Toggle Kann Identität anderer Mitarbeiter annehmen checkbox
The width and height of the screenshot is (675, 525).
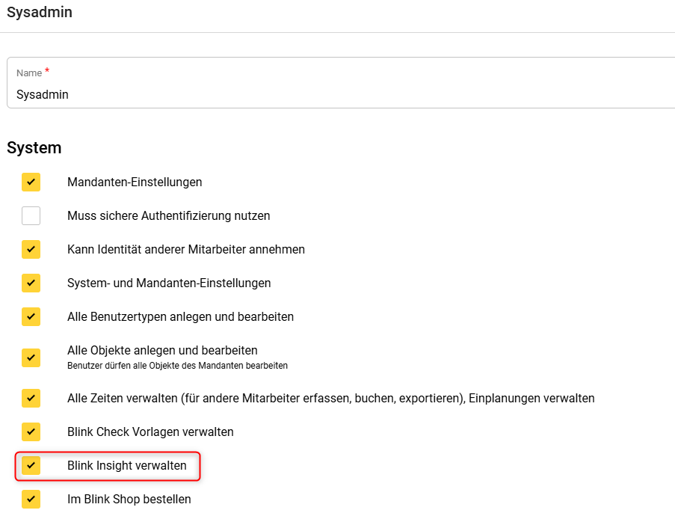tap(31, 249)
